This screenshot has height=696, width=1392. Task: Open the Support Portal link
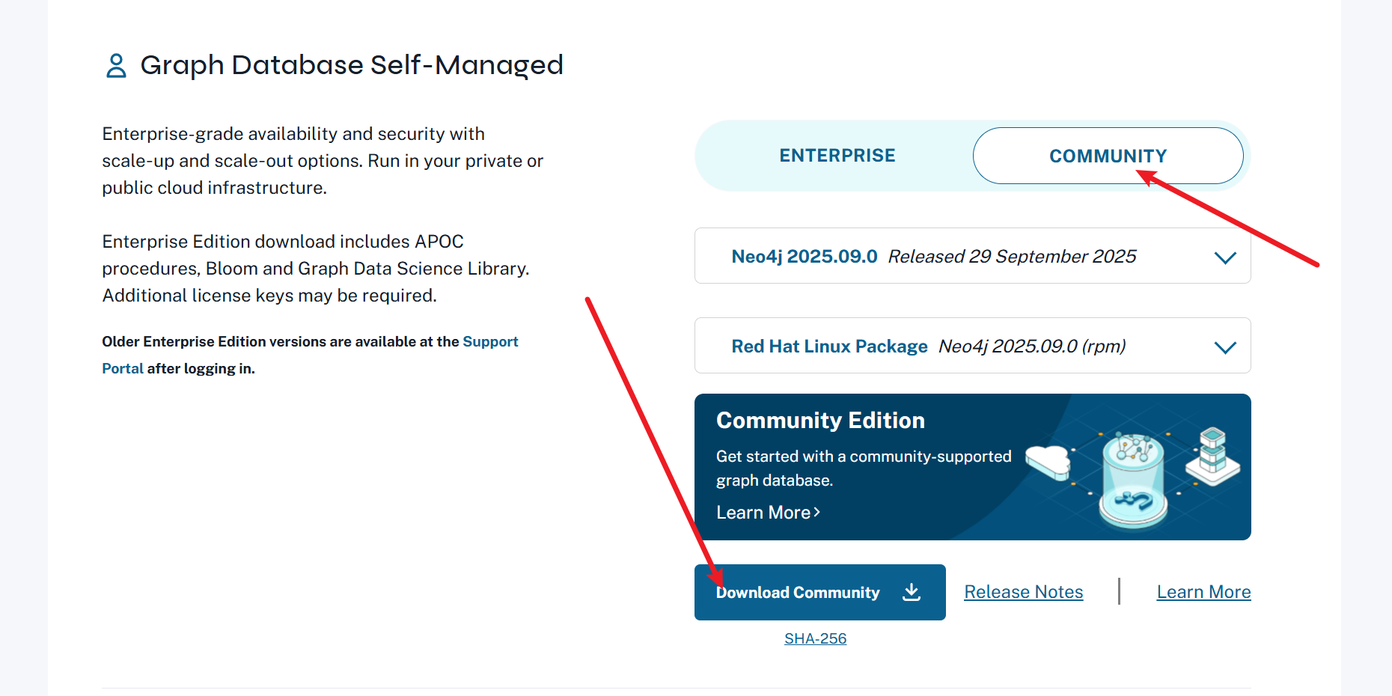[x=310, y=355]
